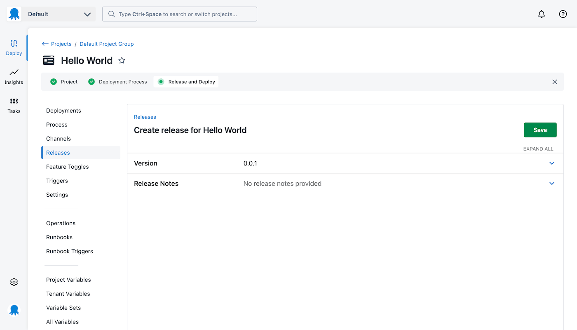
Task: Open Channels in project menu
Action: tap(59, 139)
